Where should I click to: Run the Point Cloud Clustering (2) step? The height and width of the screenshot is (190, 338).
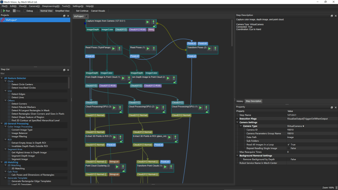pyautogui.click(x=117, y=167)
